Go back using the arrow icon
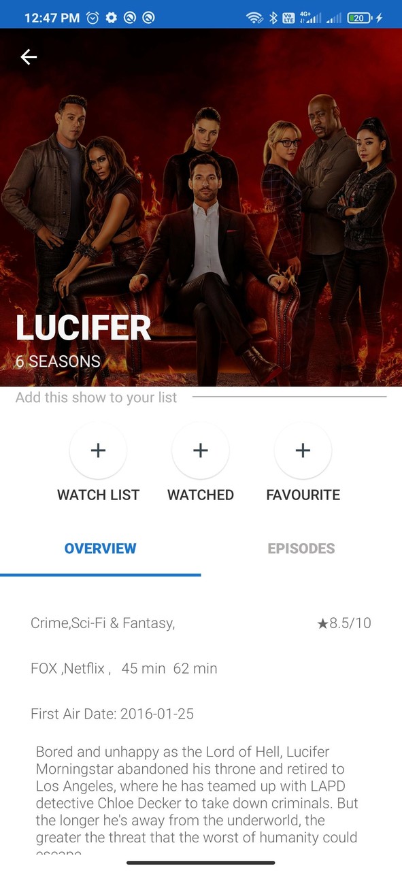 (29, 57)
